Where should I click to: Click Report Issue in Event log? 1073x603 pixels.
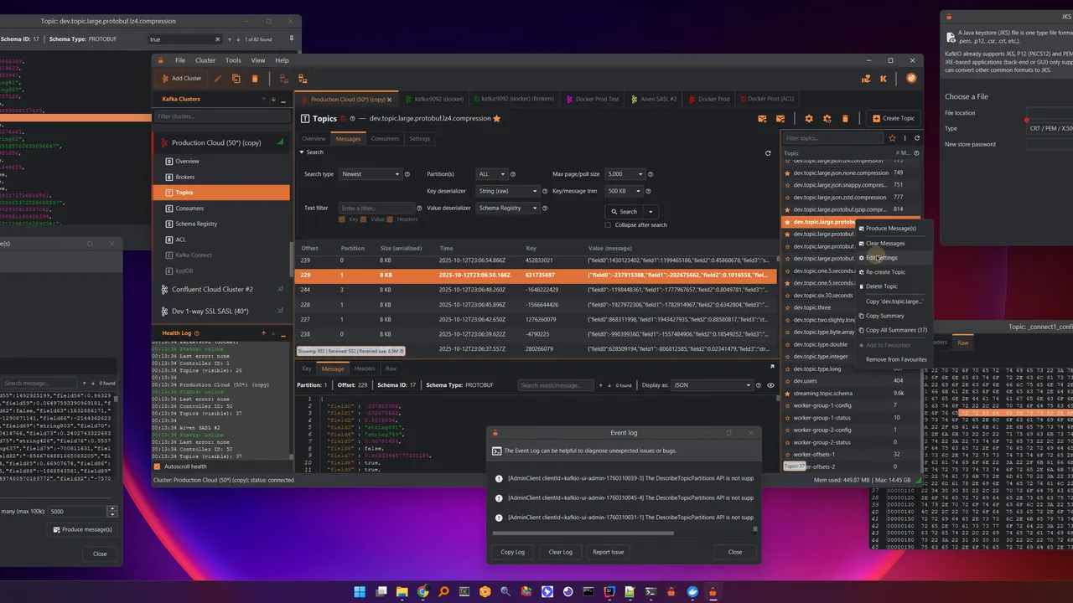click(x=608, y=552)
